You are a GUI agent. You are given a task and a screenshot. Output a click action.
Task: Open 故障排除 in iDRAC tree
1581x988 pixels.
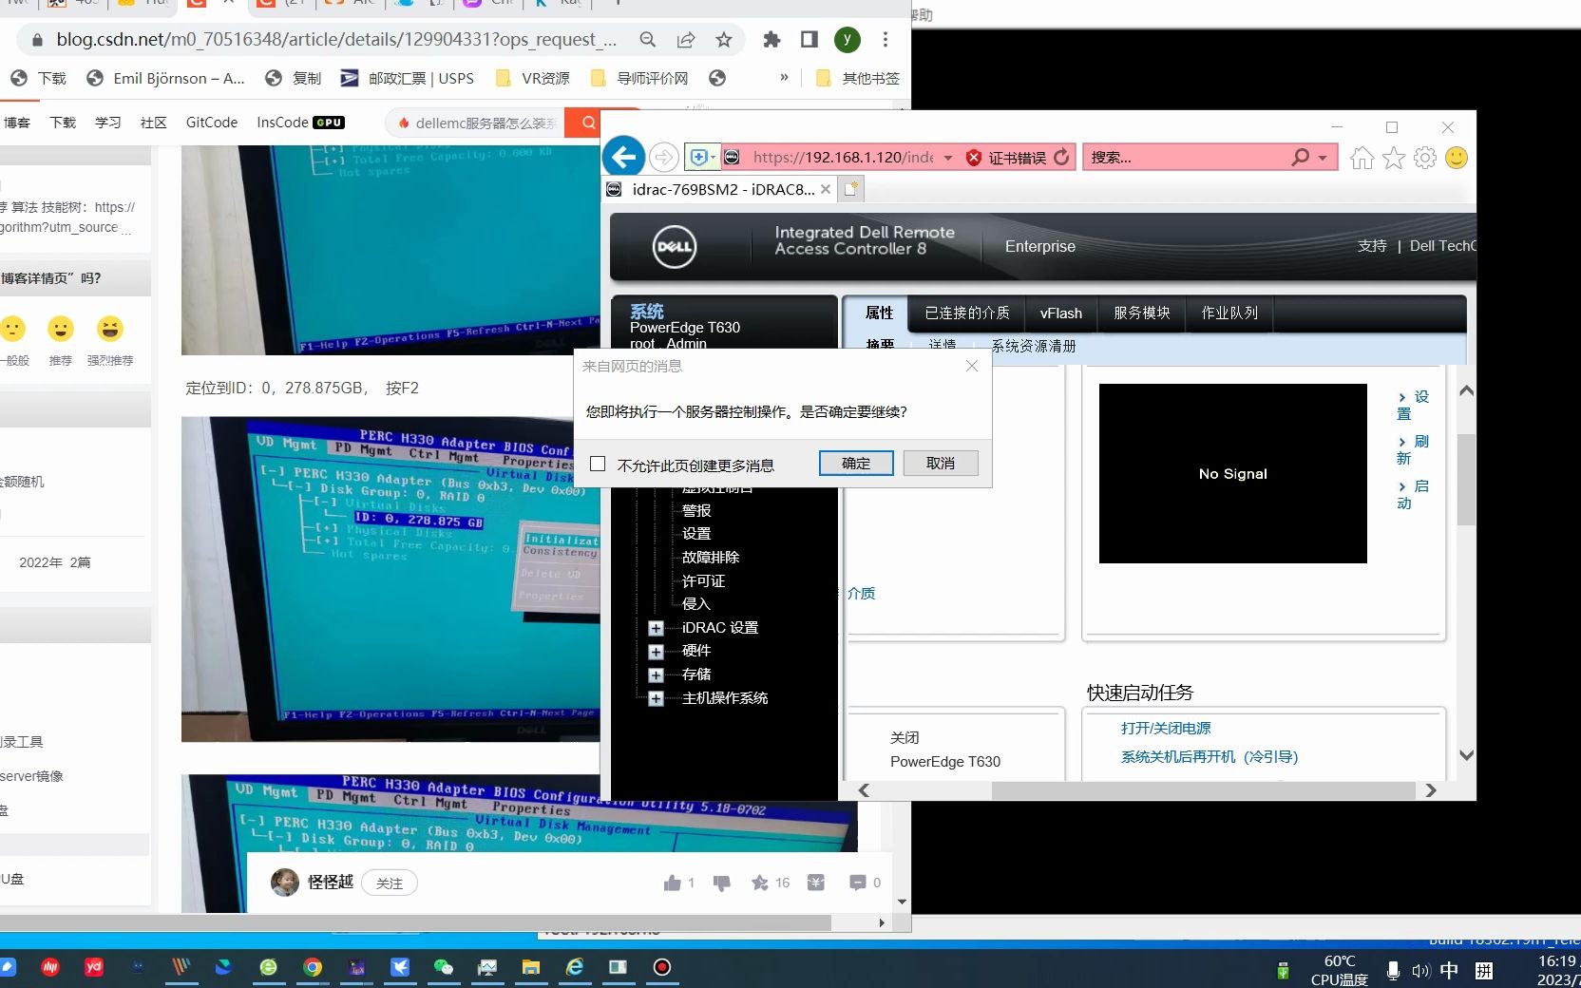tap(711, 557)
